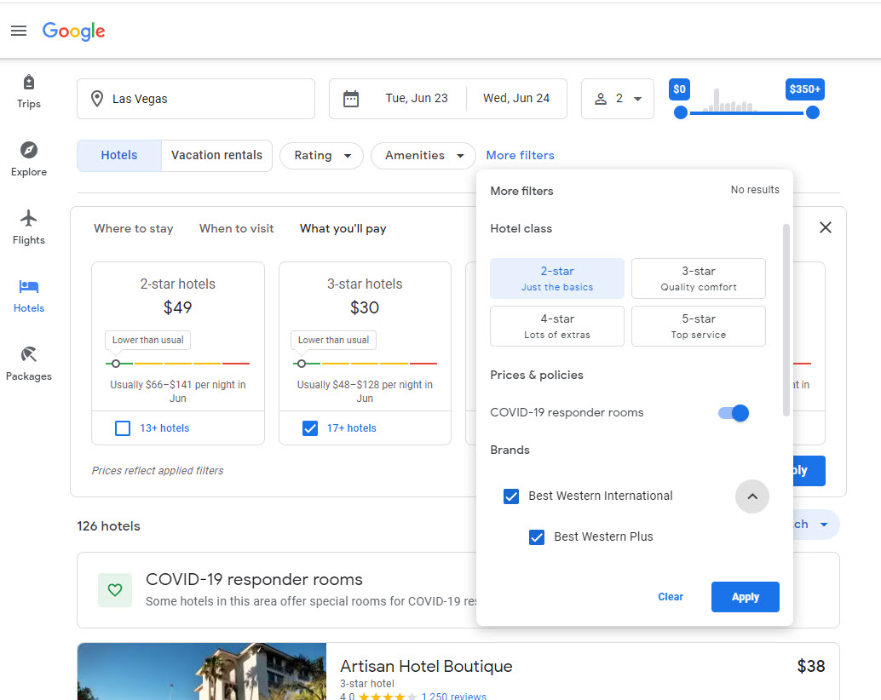Open the Rating dropdown filter
Image resolution: width=881 pixels, height=700 pixels.
321,156
